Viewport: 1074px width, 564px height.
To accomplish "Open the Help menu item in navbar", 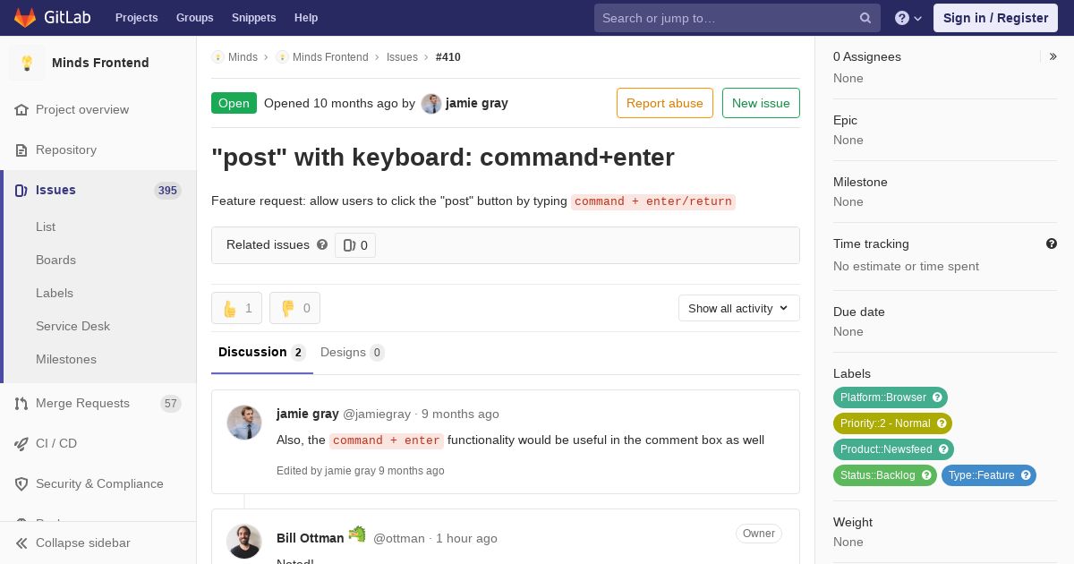I will pyautogui.click(x=306, y=18).
